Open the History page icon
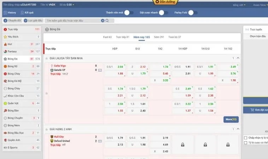Screen dimensions: 268x159 [x=5, y=12]
